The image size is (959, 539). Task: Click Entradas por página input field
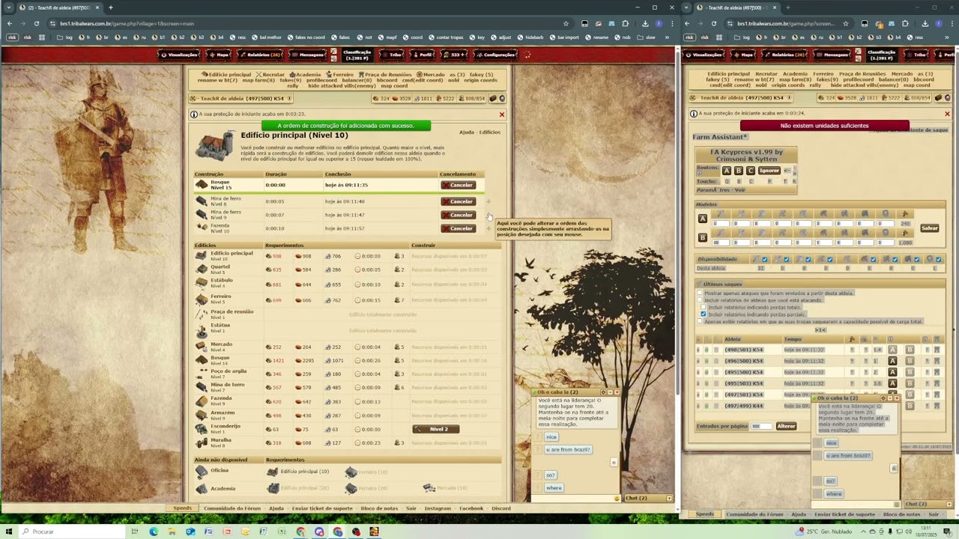761,426
